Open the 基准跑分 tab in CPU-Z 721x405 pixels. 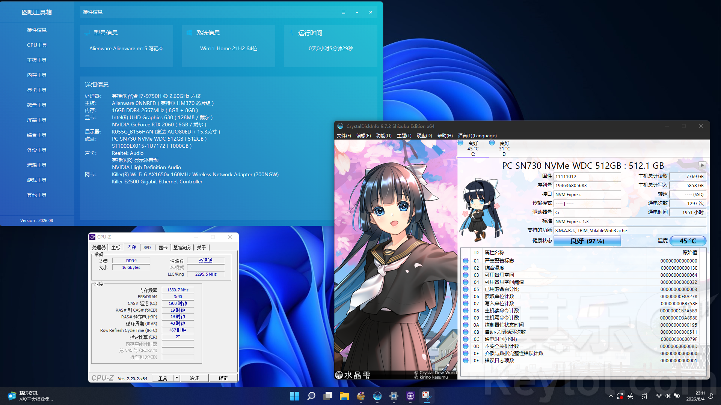coord(182,247)
